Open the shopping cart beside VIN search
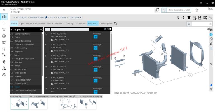 pyautogui.click(x=197, y=10)
